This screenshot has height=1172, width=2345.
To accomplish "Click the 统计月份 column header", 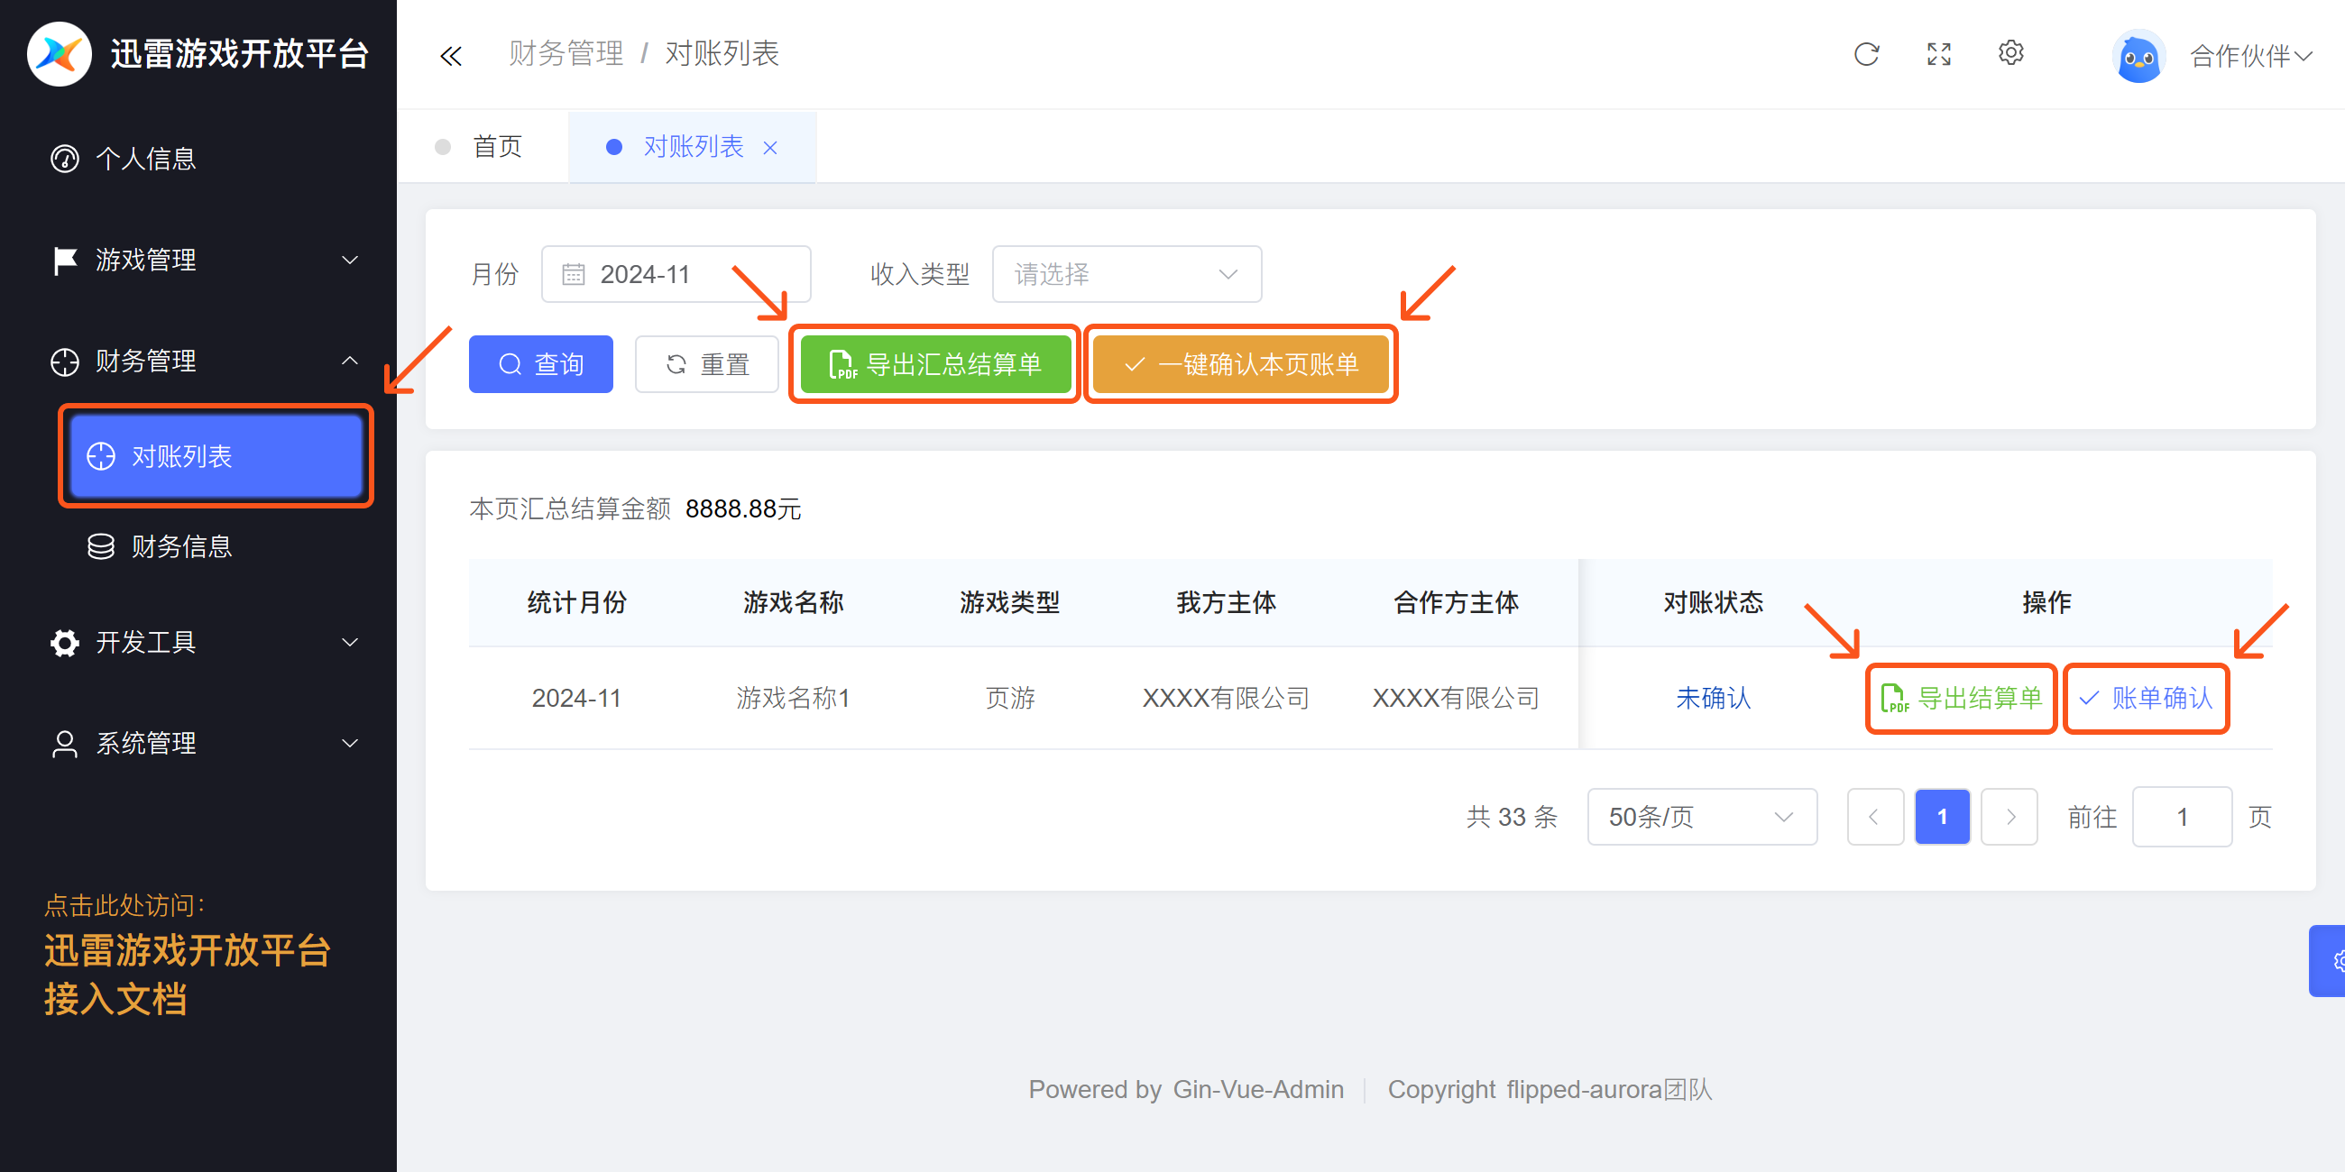I will (577, 602).
